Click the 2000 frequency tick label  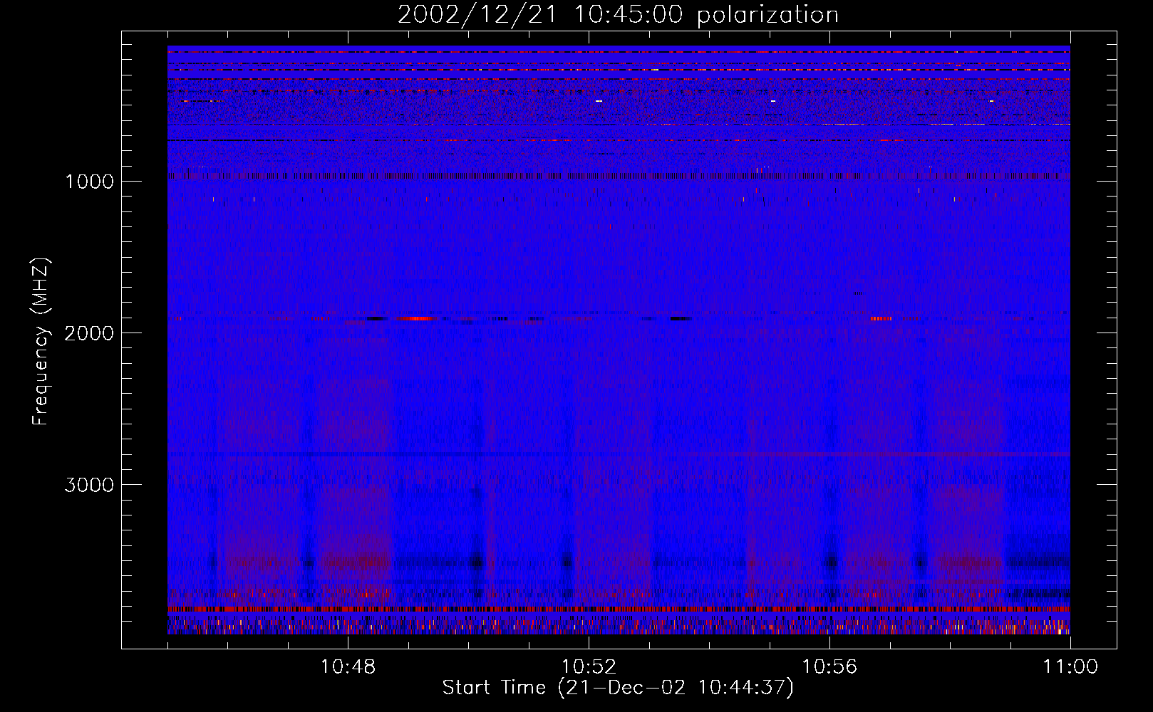(89, 333)
